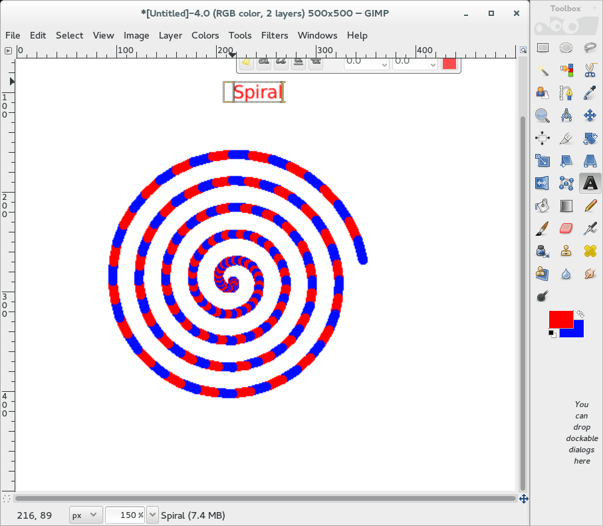The height and width of the screenshot is (526, 603).
Task: Open the Filters menu
Action: pos(275,35)
